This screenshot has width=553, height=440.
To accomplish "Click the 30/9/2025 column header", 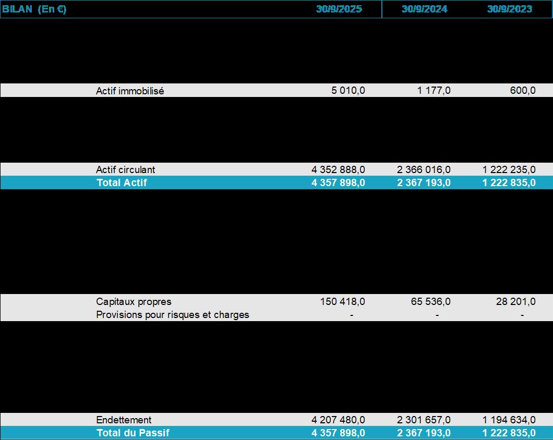I will (x=339, y=9).
